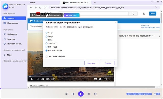Open the browser home page icon
163x99 pixels.
tap(40, 8)
